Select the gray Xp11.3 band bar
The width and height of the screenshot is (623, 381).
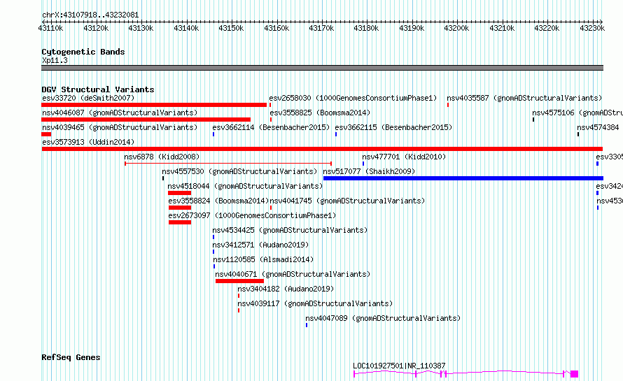322,68
